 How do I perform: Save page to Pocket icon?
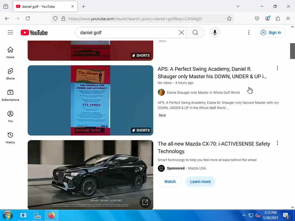[257, 18]
